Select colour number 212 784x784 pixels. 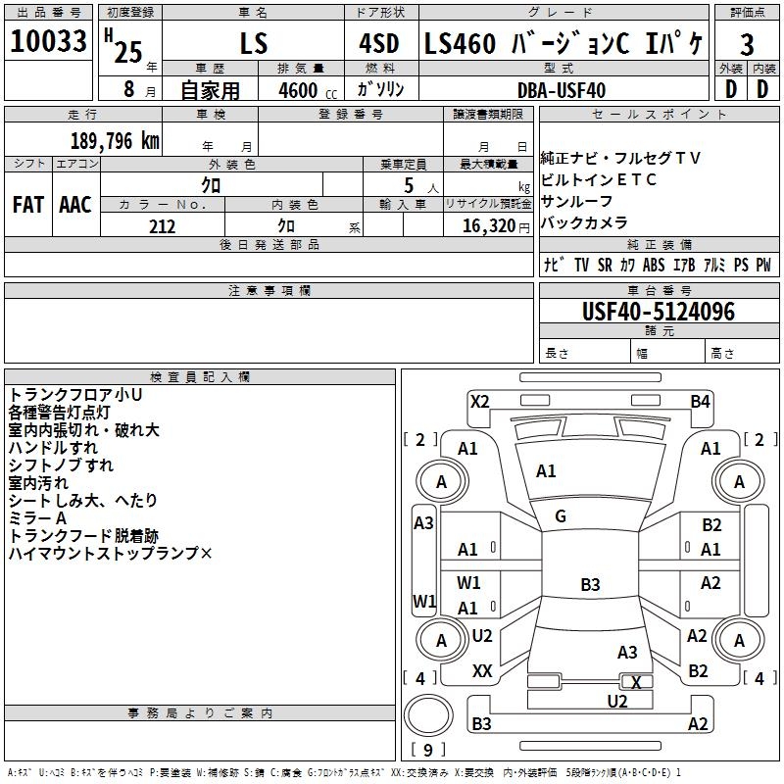point(162,226)
